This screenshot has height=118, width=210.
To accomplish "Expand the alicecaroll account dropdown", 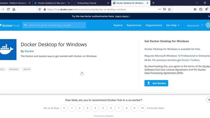I will (x=195, y=26).
